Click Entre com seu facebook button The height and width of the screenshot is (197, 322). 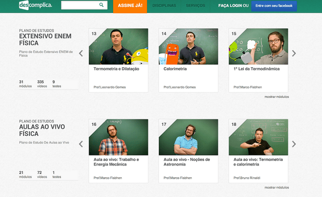coord(273,6)
